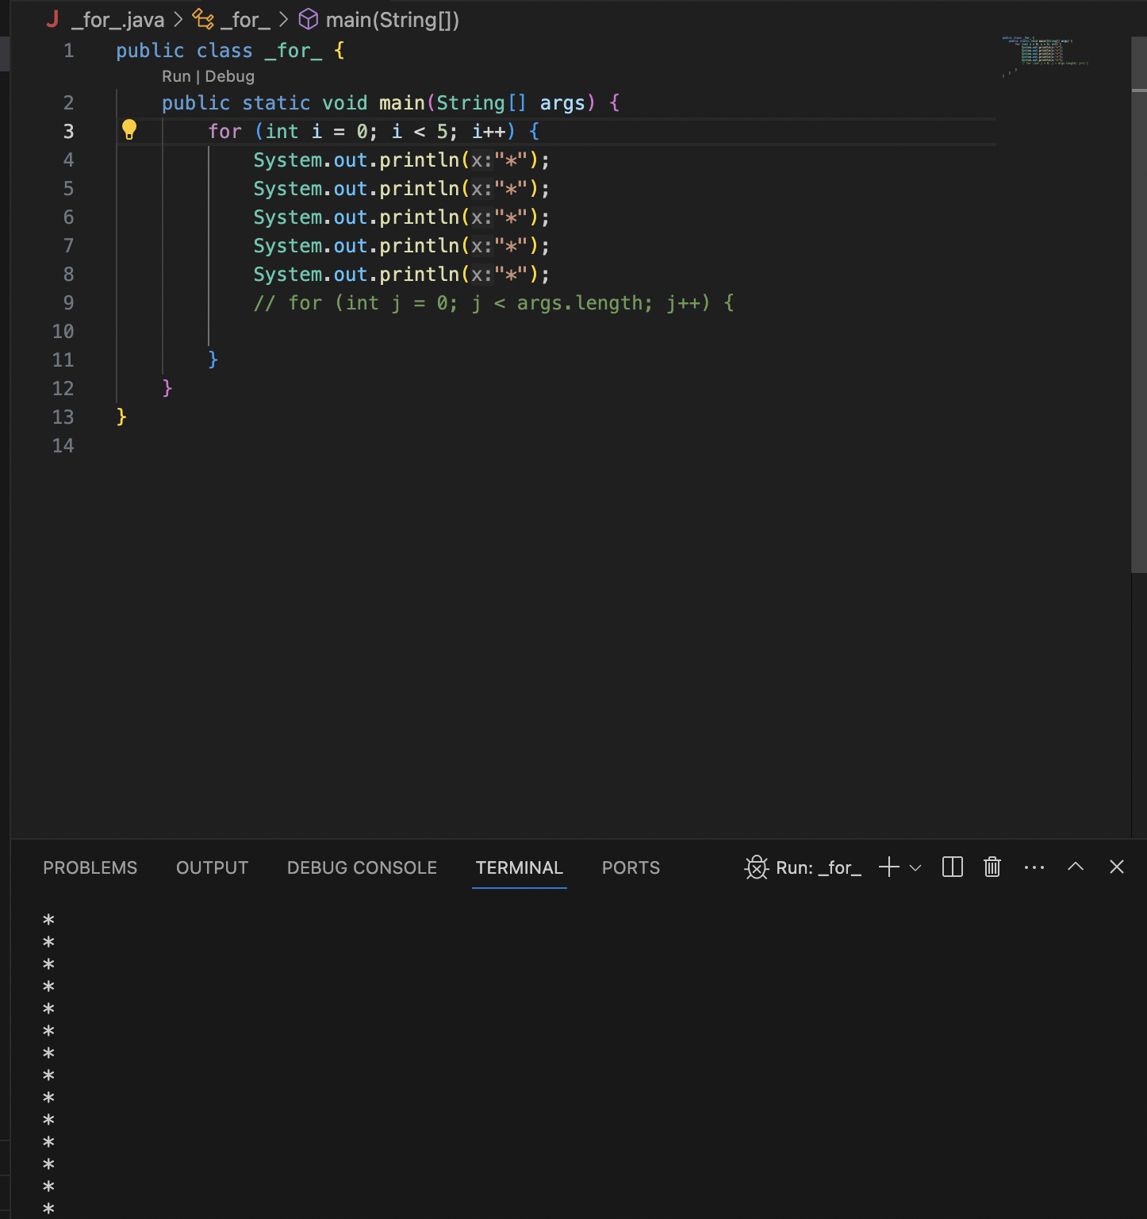Viewport: 1147px width, 1219px height.
Task: Click the Java file icon in breadcrumb
Action: (x=52, y=20)
